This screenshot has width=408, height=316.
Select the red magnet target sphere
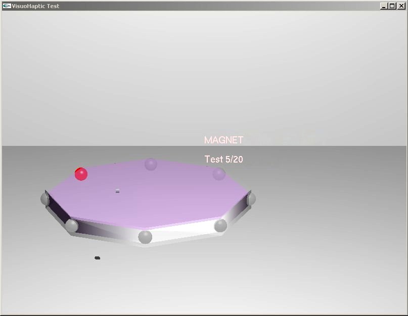[x=81, y=174]
